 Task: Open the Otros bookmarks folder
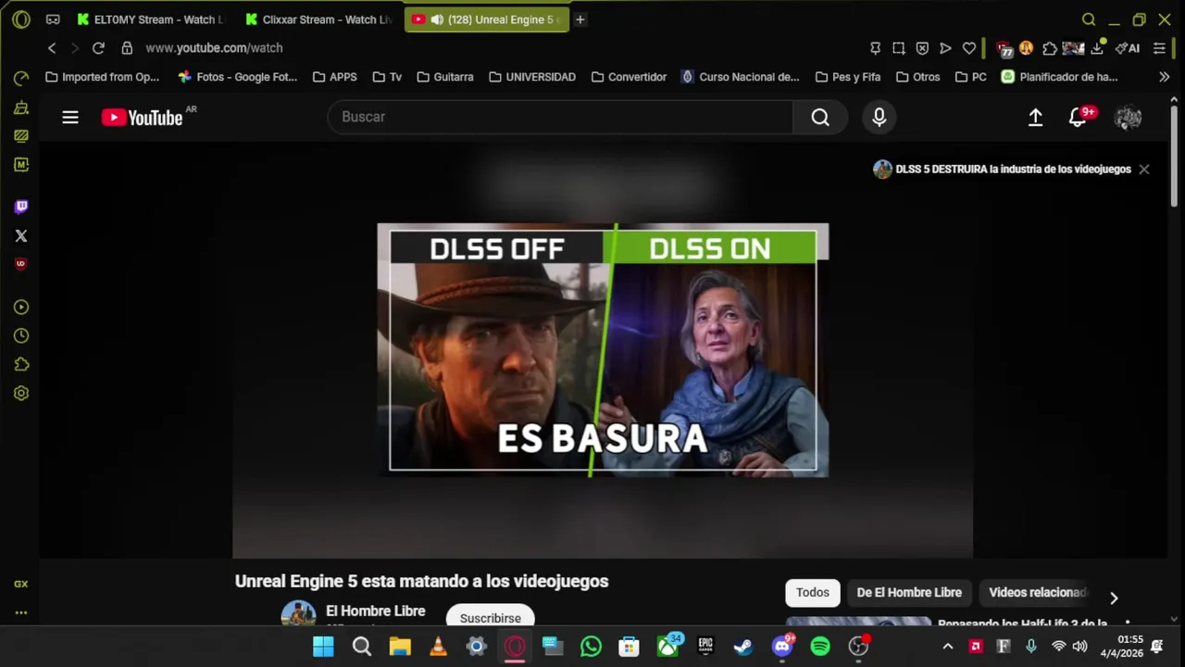[x=917, y=77]
